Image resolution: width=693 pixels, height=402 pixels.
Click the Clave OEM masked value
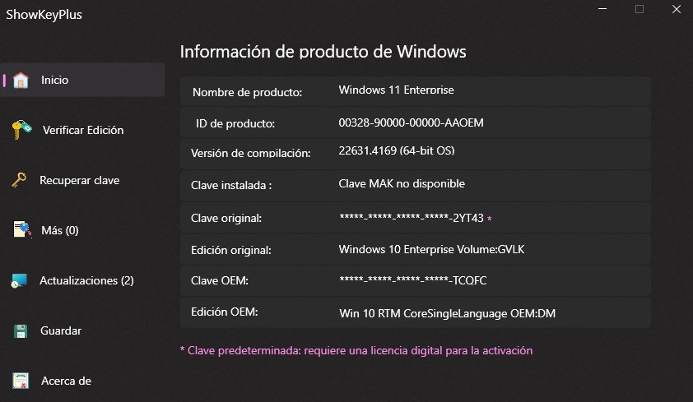[413, 280]
